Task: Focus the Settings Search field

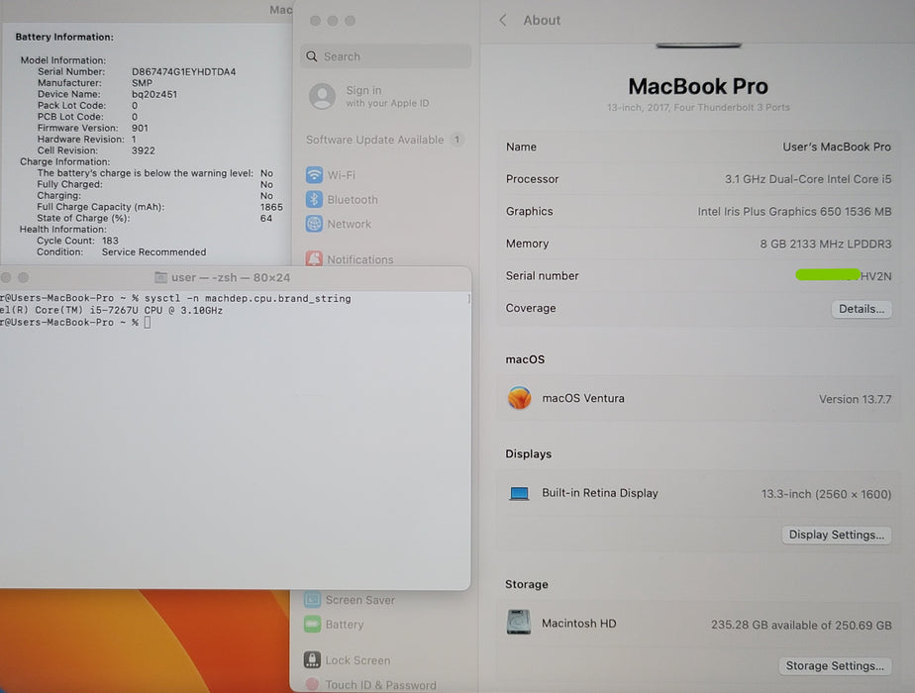Action: coord(386,56)
